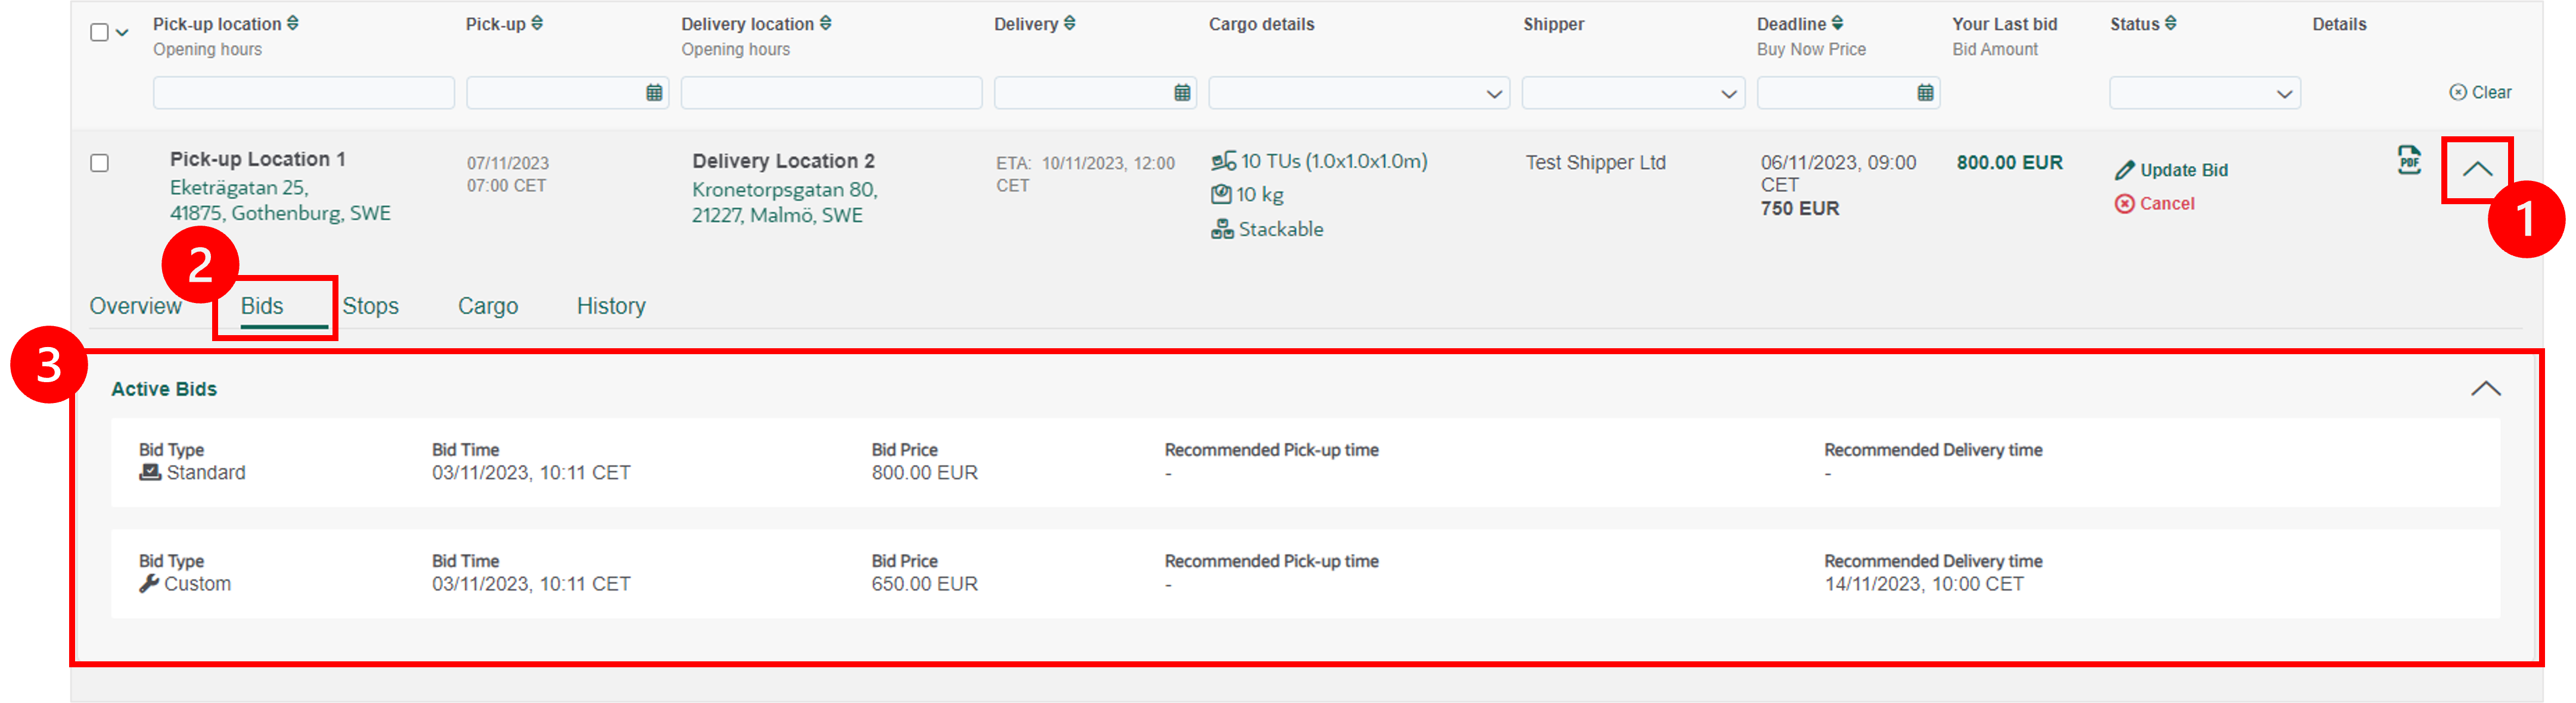Open the Cargo details filter dropdown

click(x=1359, y=93)
